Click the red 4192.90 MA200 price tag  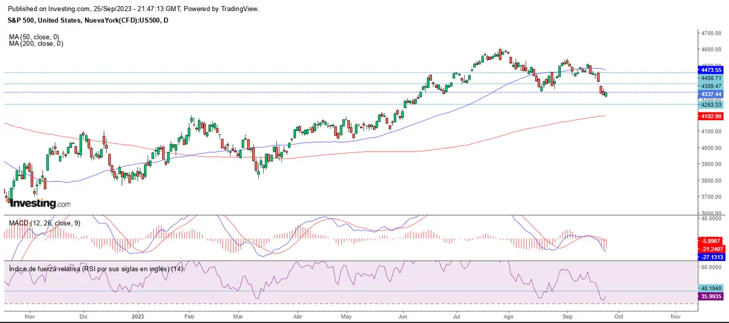pyautogui.click(x=710, y=116)
